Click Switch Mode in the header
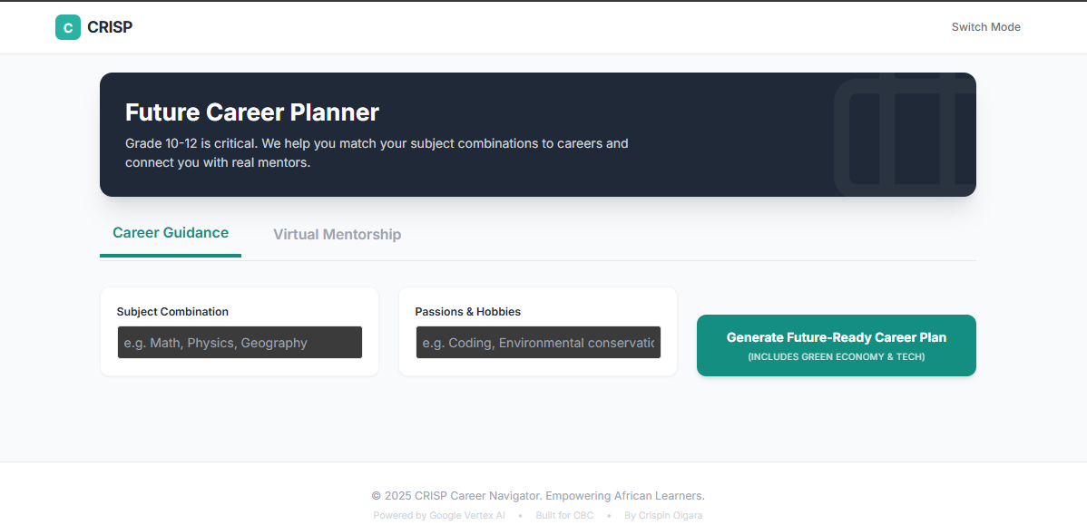 pos(985,27)
